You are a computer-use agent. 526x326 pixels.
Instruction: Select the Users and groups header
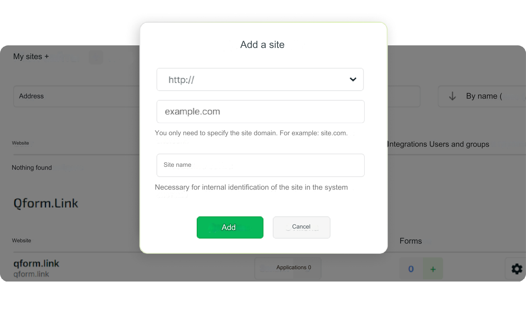459,144
